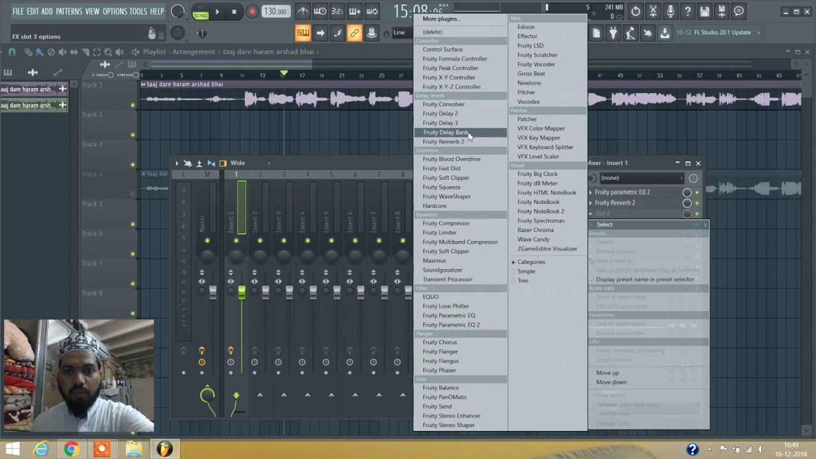Click the Play button in the transport bar

pyautogui.click(x=217, y=11)
